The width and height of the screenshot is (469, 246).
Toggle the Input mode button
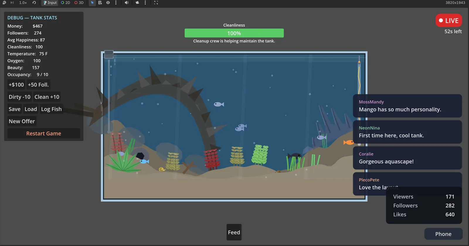(50, 3)
